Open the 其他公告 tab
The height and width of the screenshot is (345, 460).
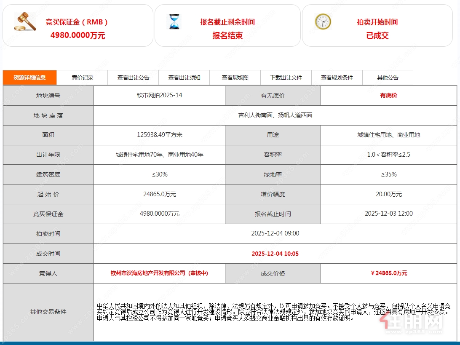pos(388,78)
